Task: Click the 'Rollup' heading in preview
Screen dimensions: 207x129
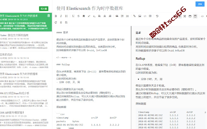Action: [x=140, y=59]
